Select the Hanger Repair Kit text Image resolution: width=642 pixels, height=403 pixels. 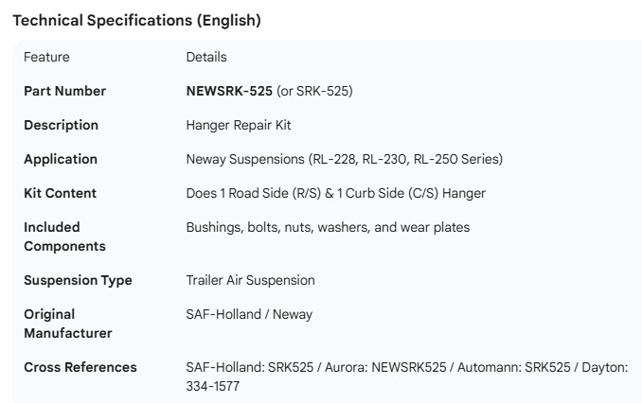(239, 125)
